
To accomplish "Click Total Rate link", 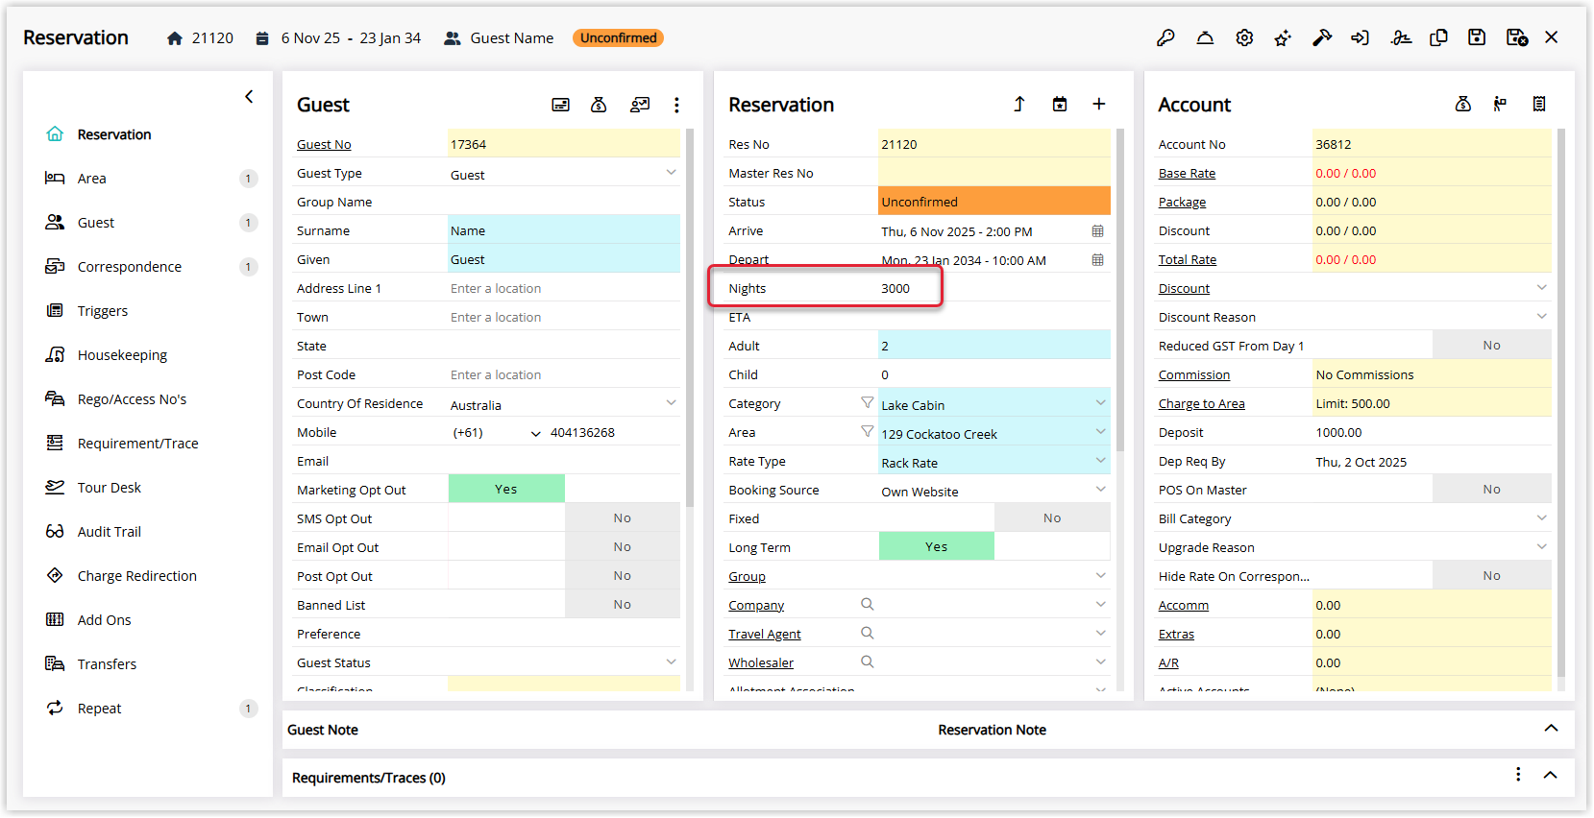I will click(1188, 259).
